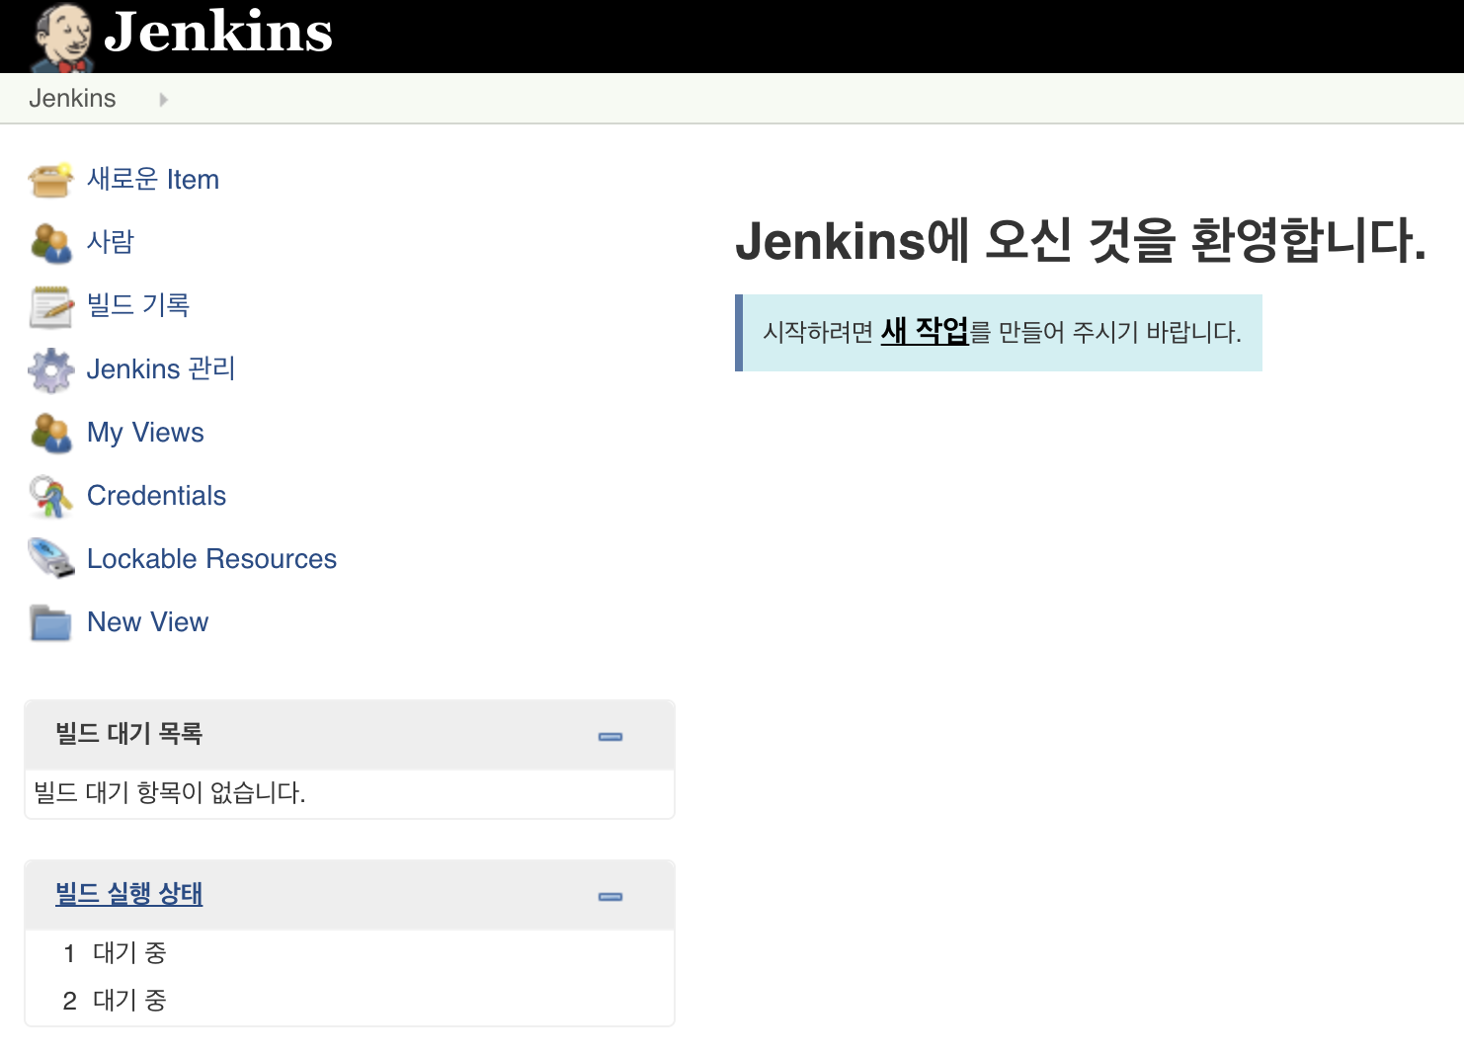Open the New View link
The image size is (1464, 1055).
pos(147,622)
